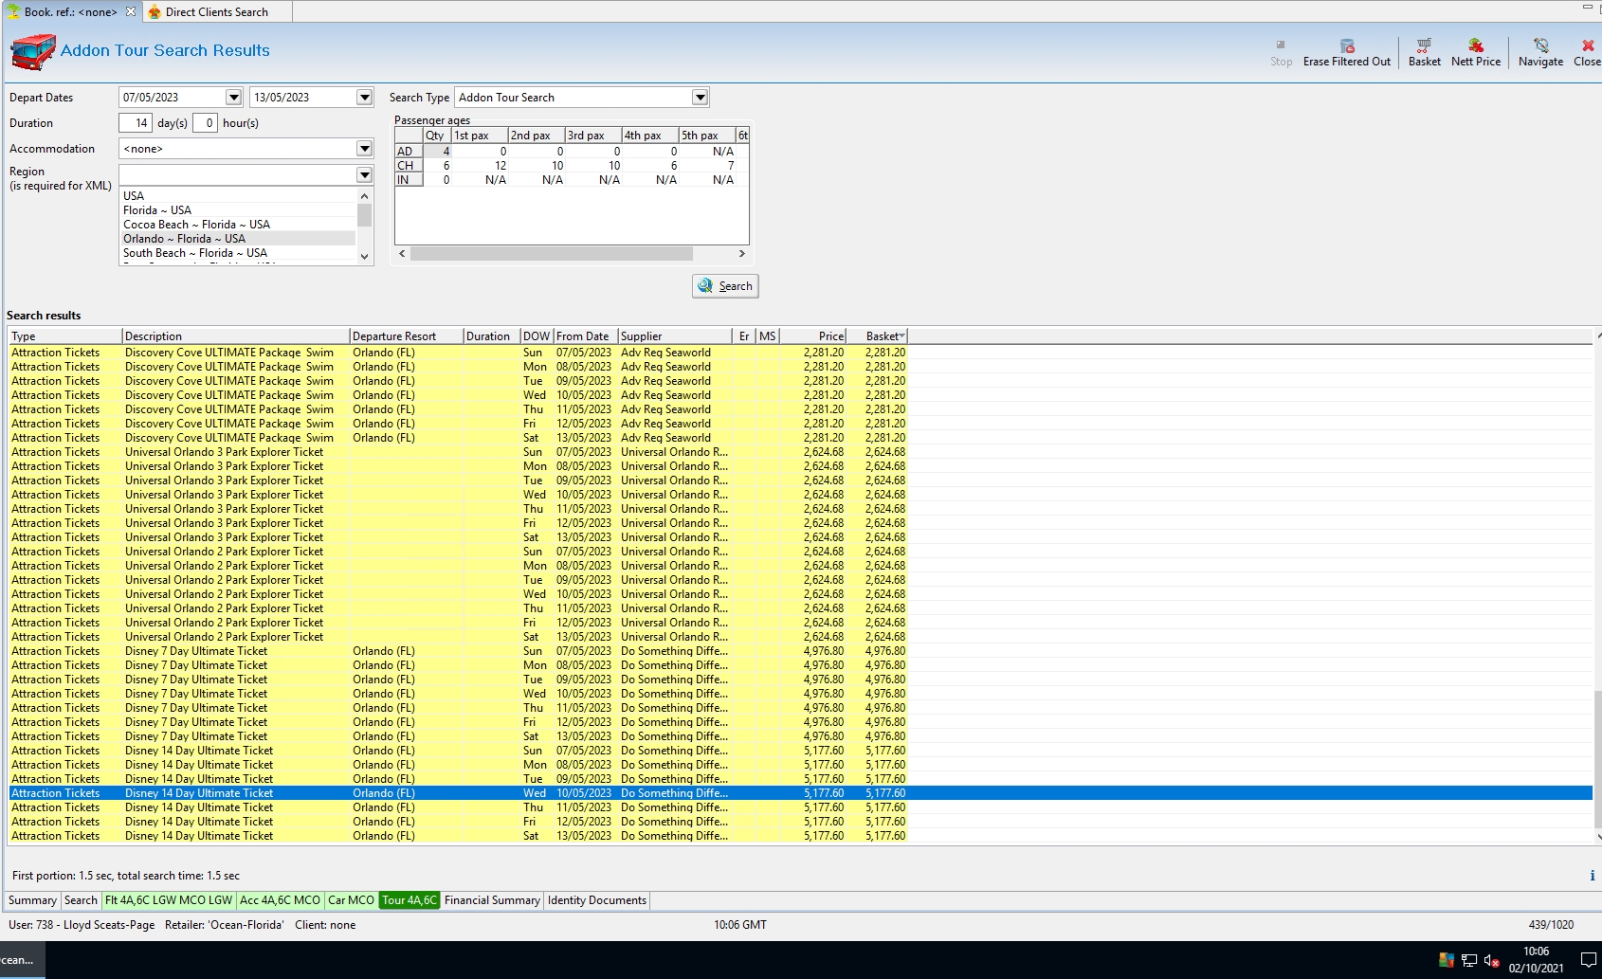Click the Nett Price toolbar icon

(x=1476, y=52)
